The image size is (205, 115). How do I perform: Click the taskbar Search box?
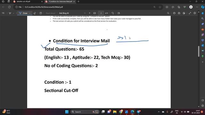click(x=85, y=112)
